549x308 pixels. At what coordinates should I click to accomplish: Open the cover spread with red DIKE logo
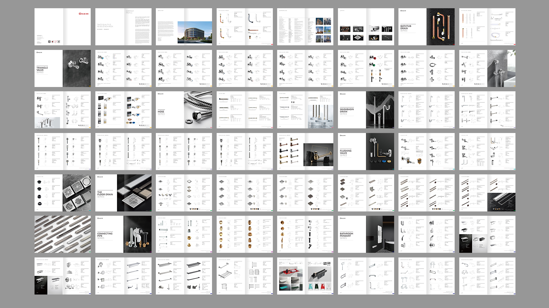tap(62, 27)
